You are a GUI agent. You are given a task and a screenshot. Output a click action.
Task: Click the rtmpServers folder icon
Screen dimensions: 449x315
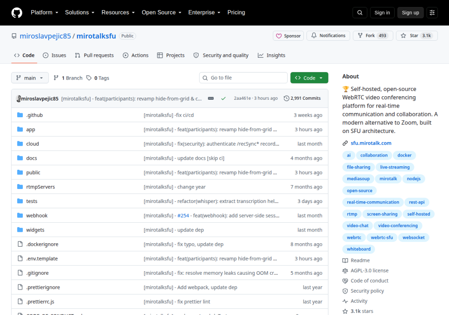pos(20,187)
